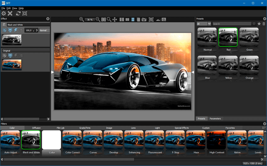Click the add layer icon beside Black and White
The image size is (267, 166).
pyautogui.click(x=4, y=25)
